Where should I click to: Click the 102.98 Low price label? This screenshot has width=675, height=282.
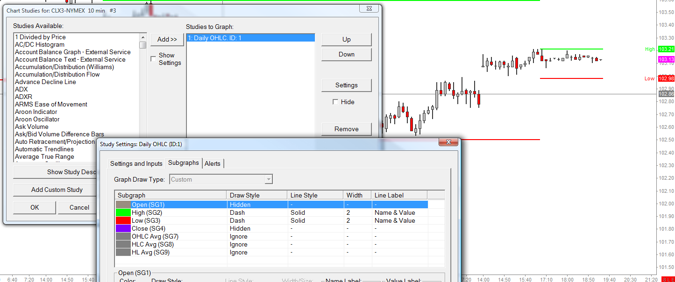click(666, 78)
